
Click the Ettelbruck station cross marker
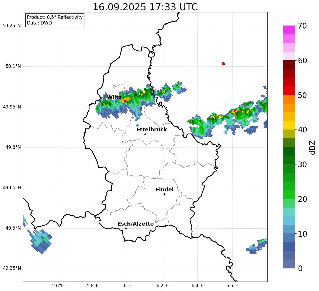tap(145, 134)
